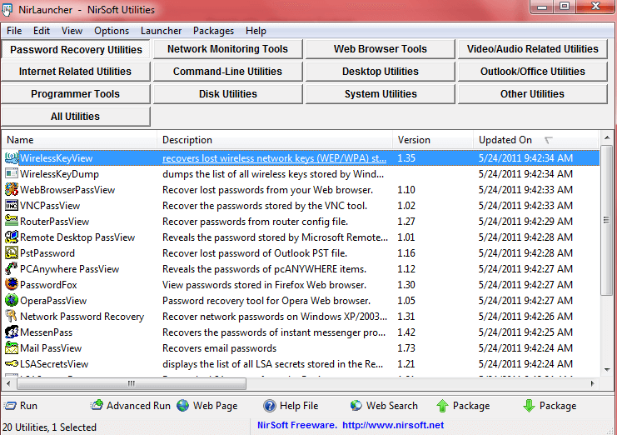Show Programmer Tools category
Viewport: 617px width, 435px height.
tap(76, 94)
